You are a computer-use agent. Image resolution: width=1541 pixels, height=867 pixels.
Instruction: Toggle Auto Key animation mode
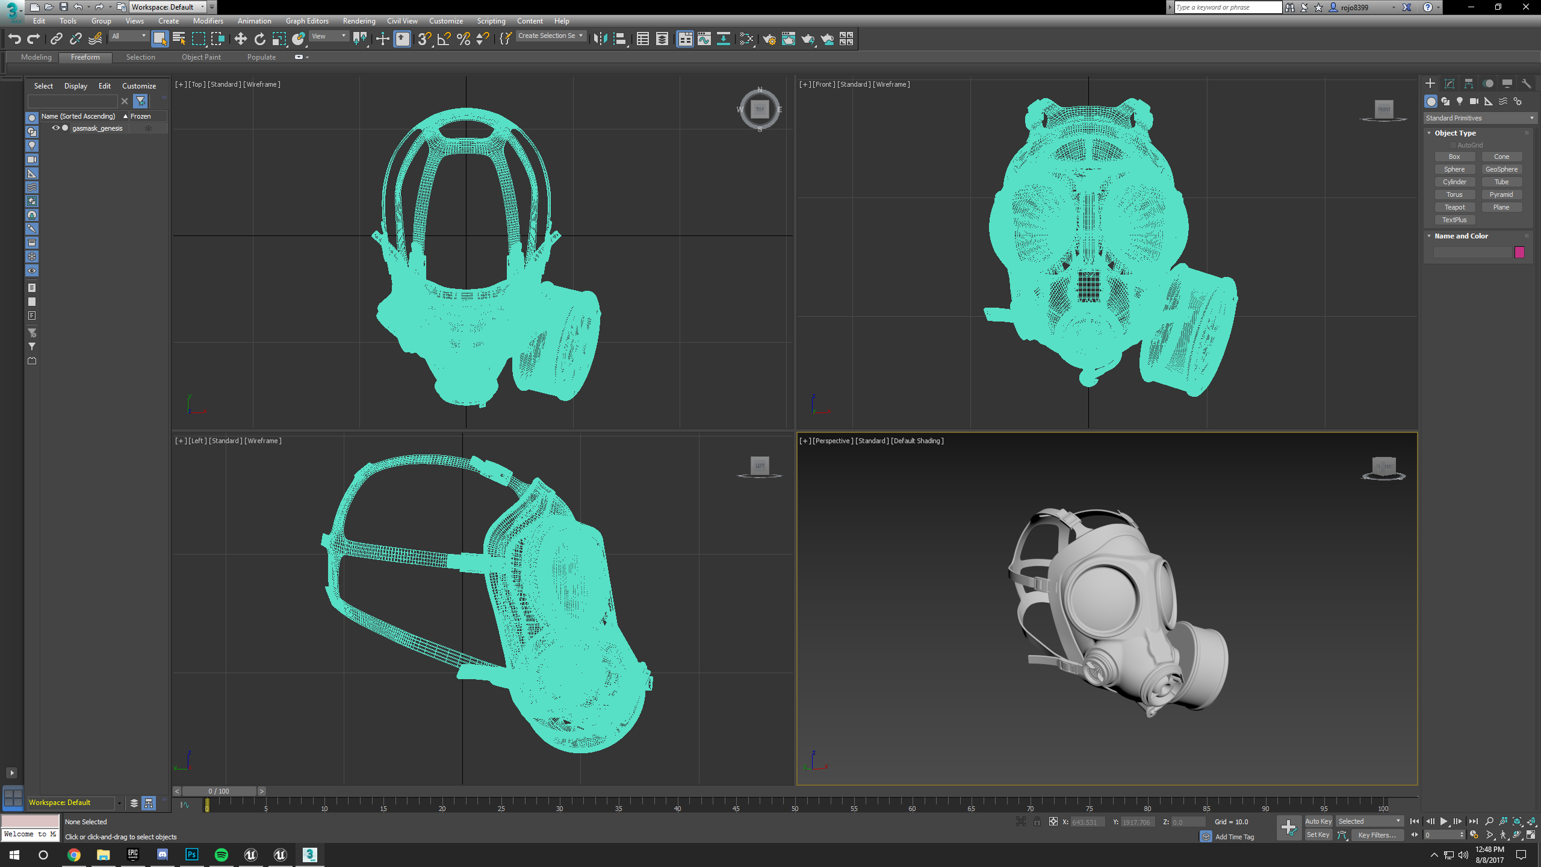(x=1318, y=821)
